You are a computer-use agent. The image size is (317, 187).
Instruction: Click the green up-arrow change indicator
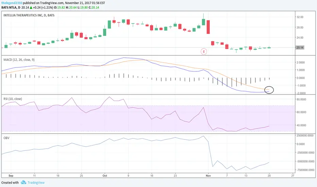(x=31, y=7)
